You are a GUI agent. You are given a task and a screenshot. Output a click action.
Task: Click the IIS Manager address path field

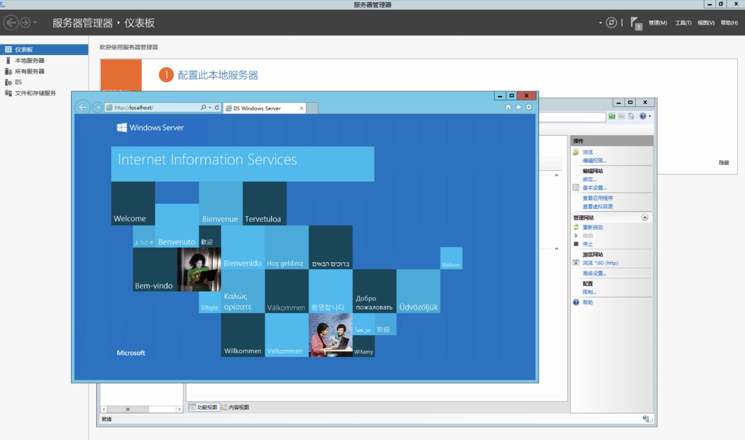tap(572, 117)
